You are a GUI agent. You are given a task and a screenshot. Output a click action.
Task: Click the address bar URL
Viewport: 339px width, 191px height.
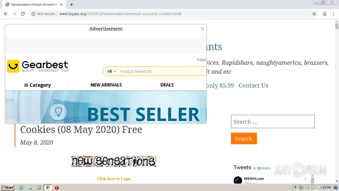click(x=120, y=14)
